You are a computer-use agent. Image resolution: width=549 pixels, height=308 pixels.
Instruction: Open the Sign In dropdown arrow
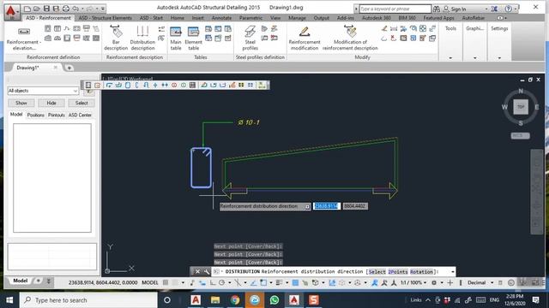pyautogui.click(x=486, y=9)
